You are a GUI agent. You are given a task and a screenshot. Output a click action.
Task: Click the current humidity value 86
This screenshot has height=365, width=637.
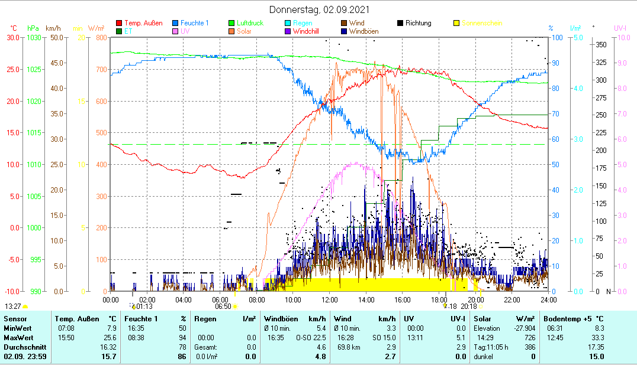[182, 357]
